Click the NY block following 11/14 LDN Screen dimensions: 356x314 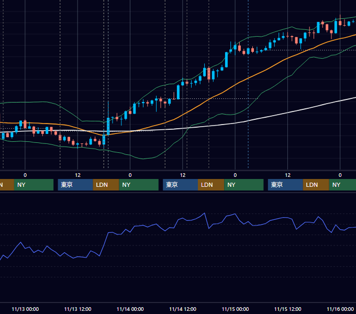click(244, 185)
